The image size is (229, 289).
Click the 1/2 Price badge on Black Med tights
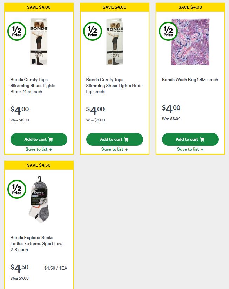[16, 31]
